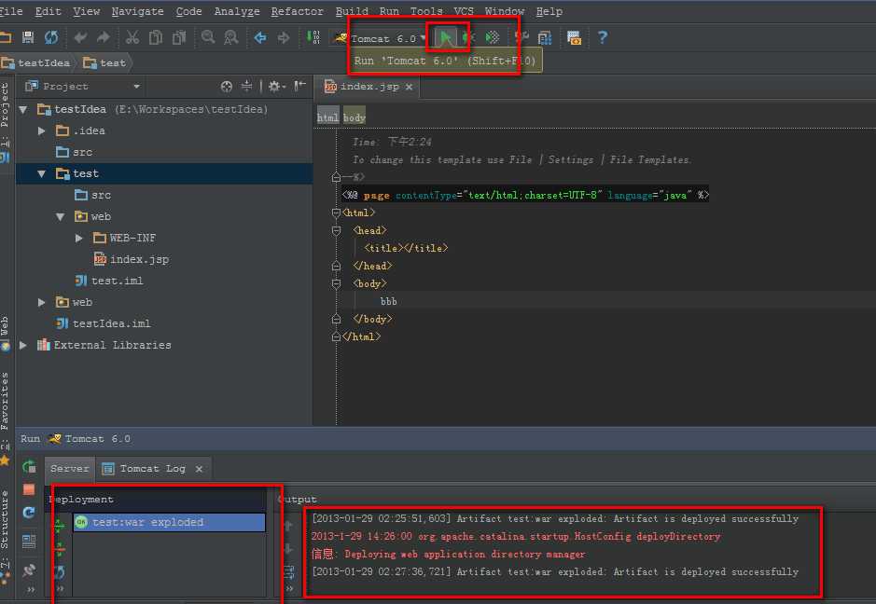Collapse the web folder under test

tap(61, 216)
